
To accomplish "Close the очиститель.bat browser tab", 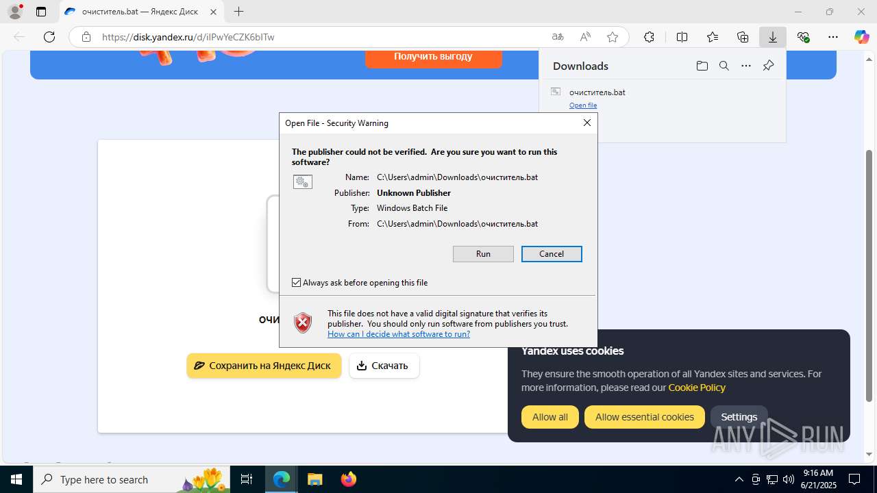I will pos(213,12).
